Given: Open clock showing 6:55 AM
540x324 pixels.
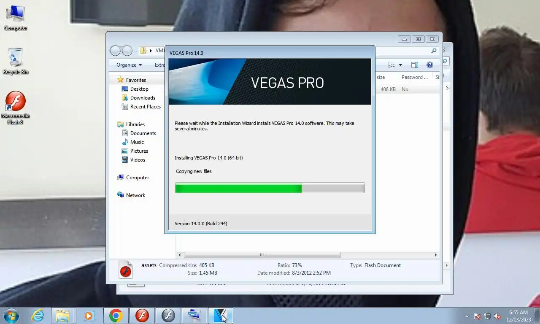Looking at the screenshot, I should (x=518, y=316).
